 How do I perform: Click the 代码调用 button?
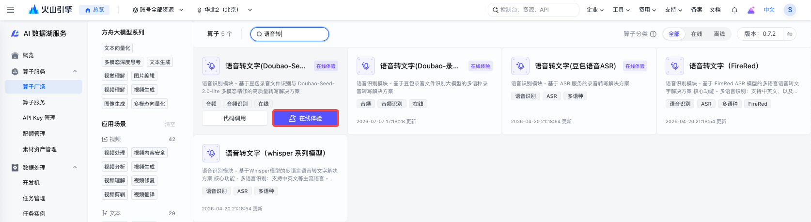[x=234, y=118]
